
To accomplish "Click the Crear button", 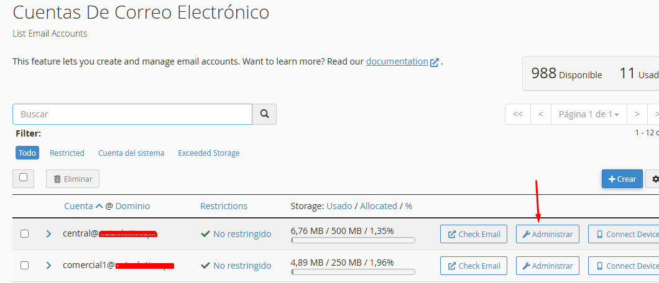I will click(x=622, y=179).
